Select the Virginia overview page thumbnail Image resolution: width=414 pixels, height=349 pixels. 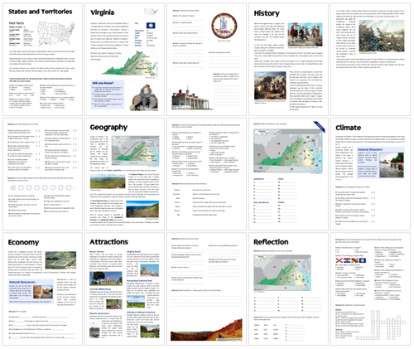124,59
